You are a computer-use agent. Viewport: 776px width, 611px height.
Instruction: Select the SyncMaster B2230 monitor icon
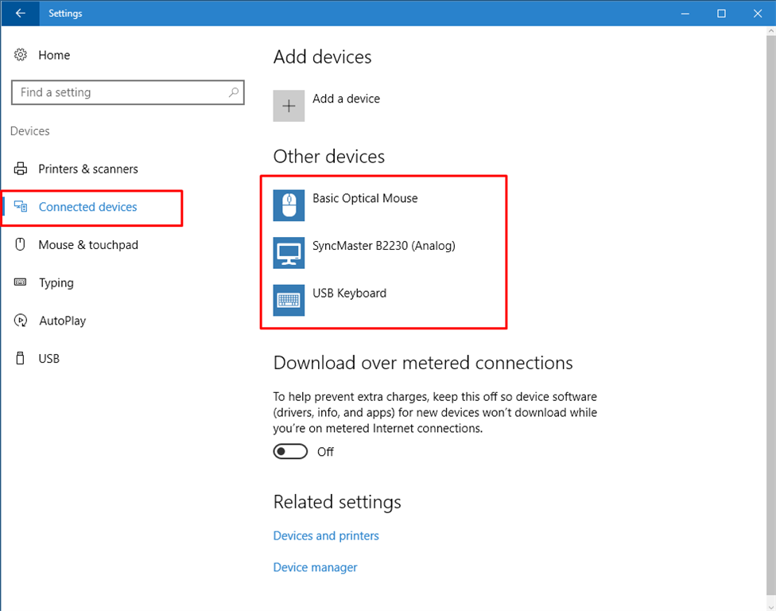(x=289, y=253)
